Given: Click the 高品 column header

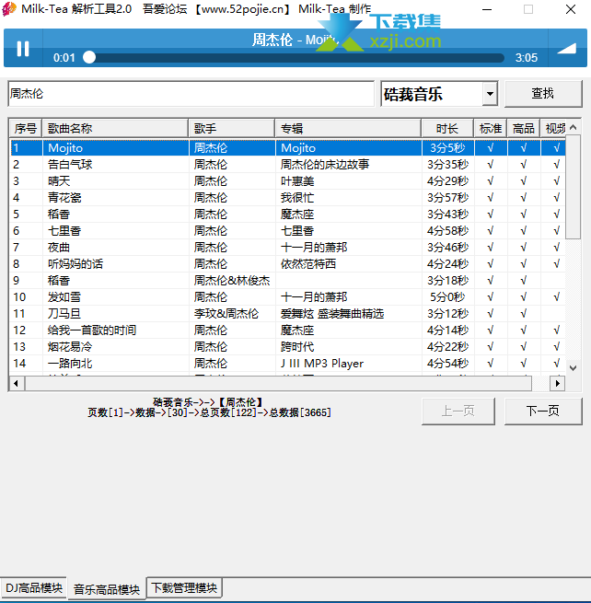Looking at the screenshot, I should (523, 129).
